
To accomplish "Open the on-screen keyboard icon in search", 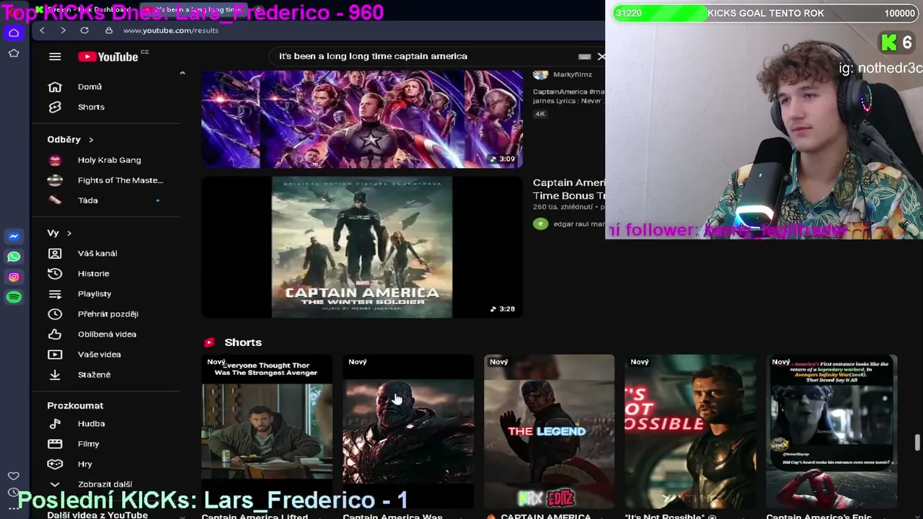I will point(584,56).
